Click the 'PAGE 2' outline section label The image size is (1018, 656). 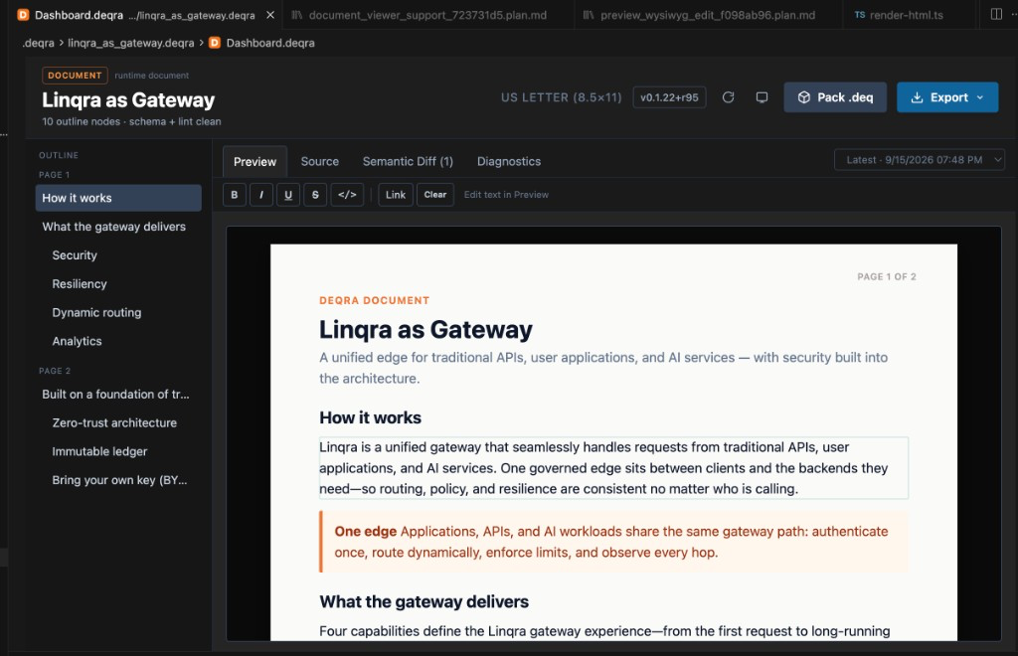pos(55,371)
